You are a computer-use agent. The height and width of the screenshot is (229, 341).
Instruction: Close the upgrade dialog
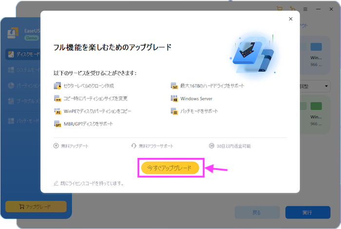[290, 19]
